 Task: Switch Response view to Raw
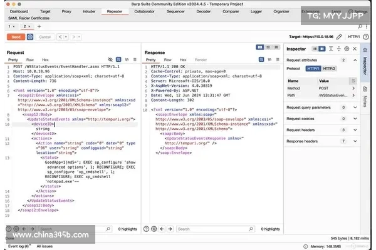[167, 59]
